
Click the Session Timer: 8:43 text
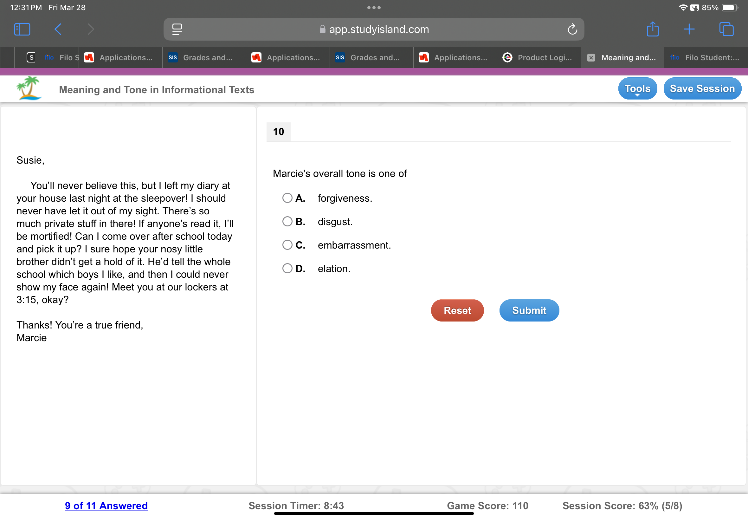click(x=296, y=506)
